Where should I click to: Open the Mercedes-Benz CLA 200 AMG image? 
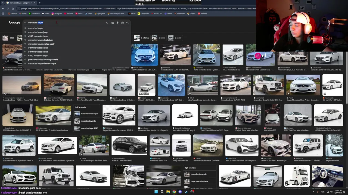pyautogui.click(x=235, y=85)
